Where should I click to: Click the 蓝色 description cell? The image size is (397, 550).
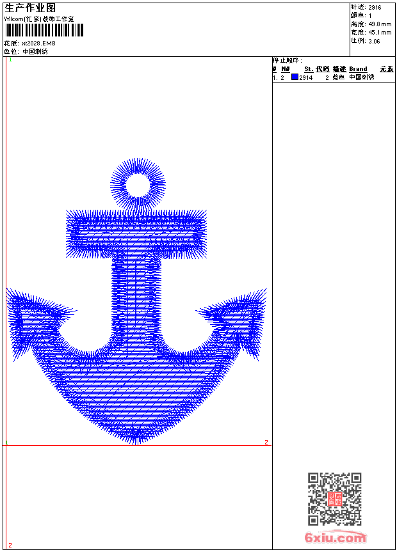pyautogui.click(x=338, y=77)
